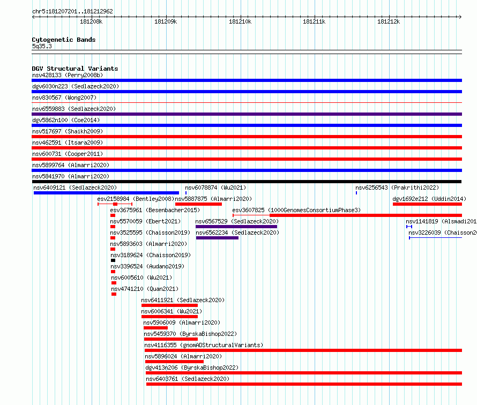This screenshot has width=477, height=405.
Task: Select the 5q35.3 cytogenetic band label
Action: pos(42,46)
